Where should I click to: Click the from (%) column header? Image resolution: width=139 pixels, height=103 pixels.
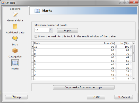(109, 43)
